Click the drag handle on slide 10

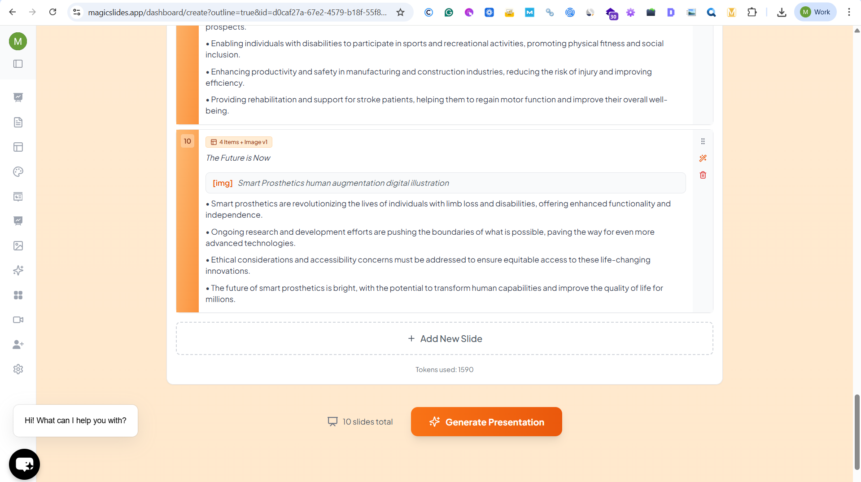(703, 141)
